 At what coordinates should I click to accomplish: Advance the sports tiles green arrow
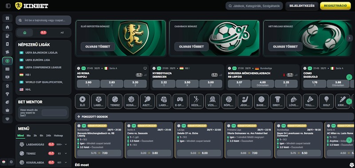point(349,102)
